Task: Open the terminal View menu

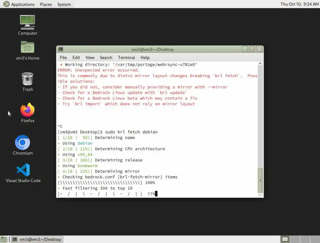Action: pos(90,57)
